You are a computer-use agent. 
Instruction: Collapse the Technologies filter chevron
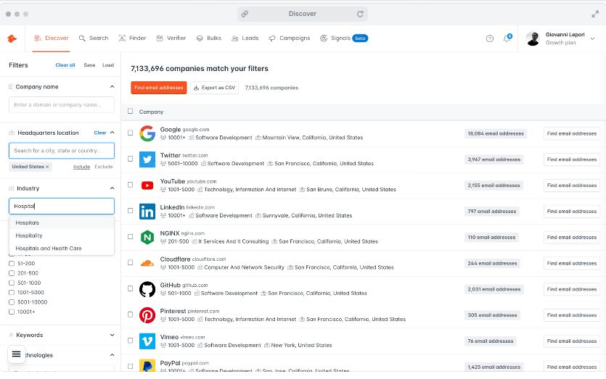112,355
